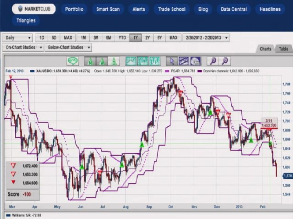This screenshot has width=293, height=219.
Task: Switch to the Table tab
Action: (284, 49)
